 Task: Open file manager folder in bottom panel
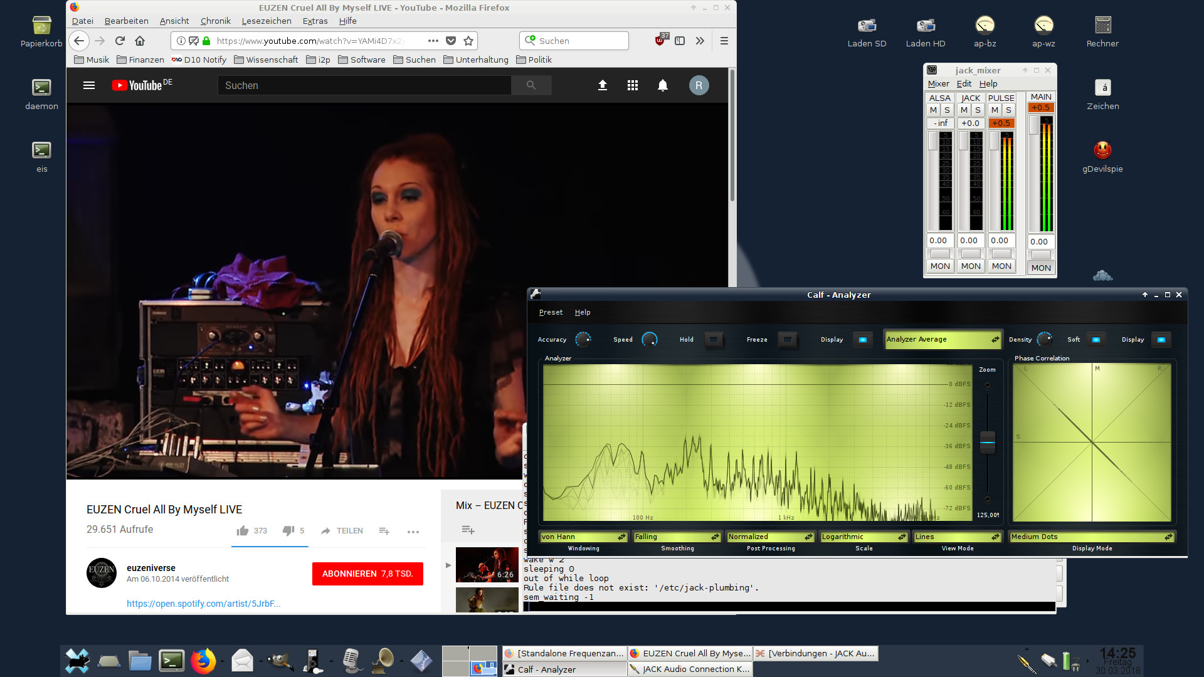tap(140, 661)
